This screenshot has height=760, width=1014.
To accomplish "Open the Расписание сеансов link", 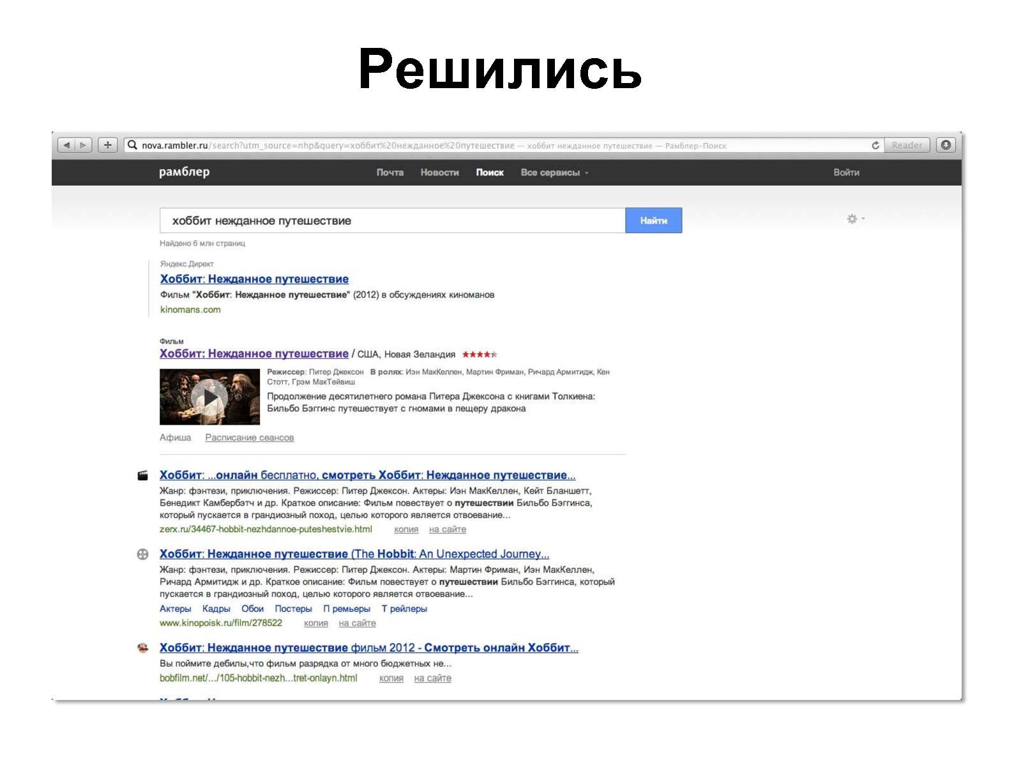I will coord(249,437).
